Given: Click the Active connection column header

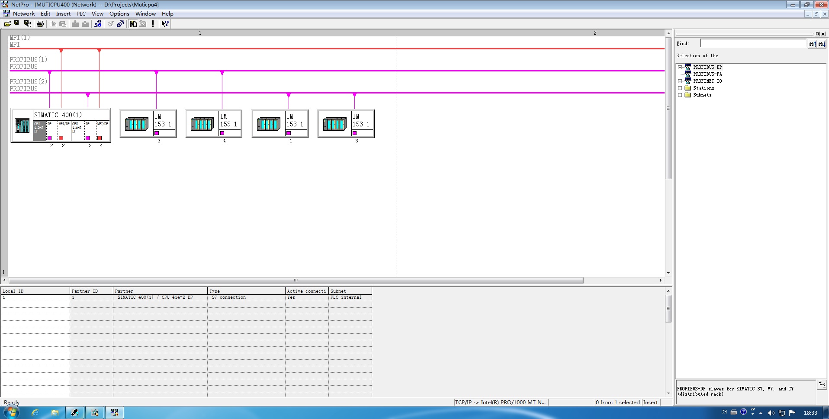Looking at the screenshot, I should pyautogui.click(x=307, y=291).
